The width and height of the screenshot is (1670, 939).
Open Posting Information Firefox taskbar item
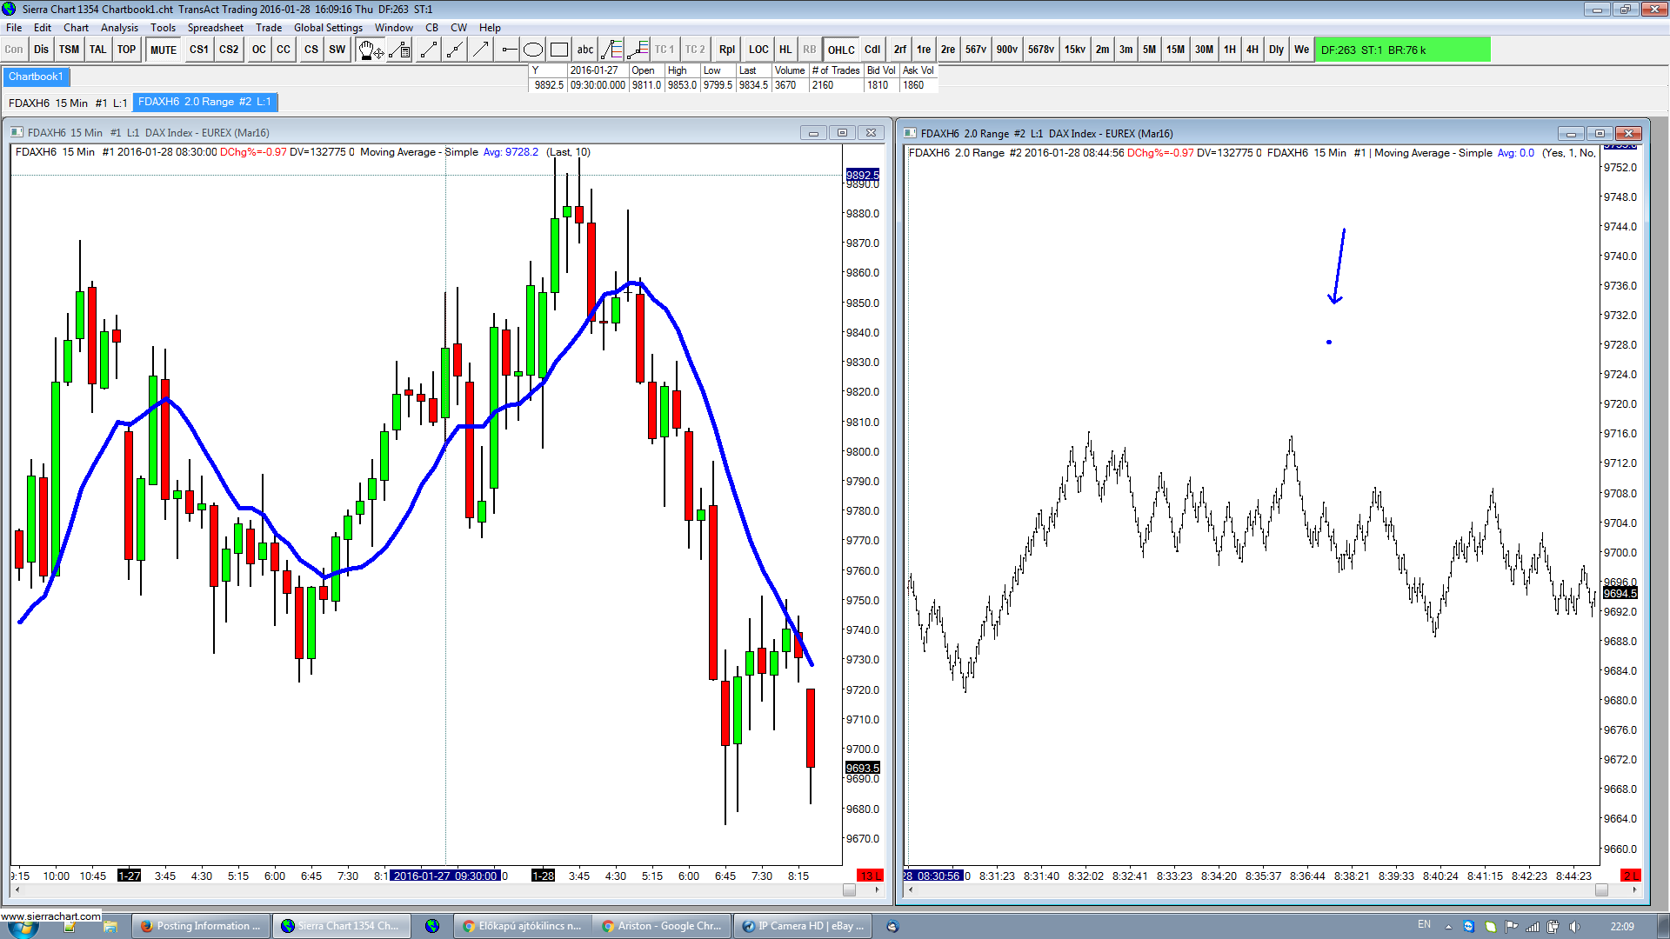tap(201, 926)
